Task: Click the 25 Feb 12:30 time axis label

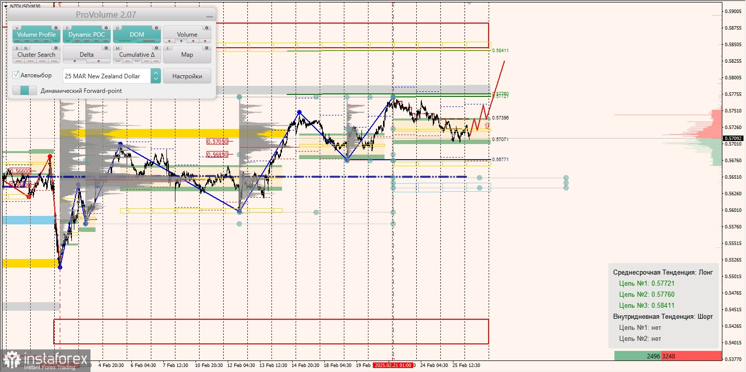Action: (x=466, y=365)
